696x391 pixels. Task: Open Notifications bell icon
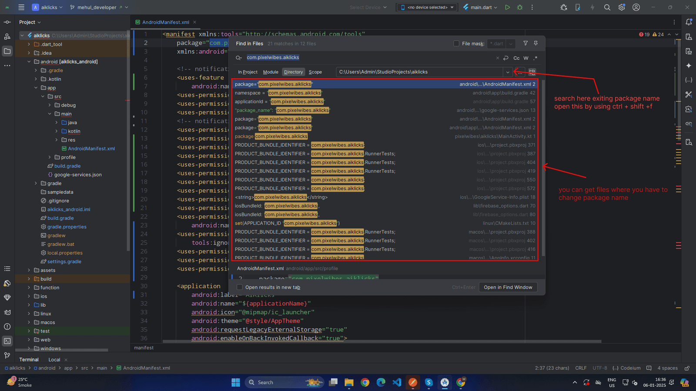click(x=689, y=22)
